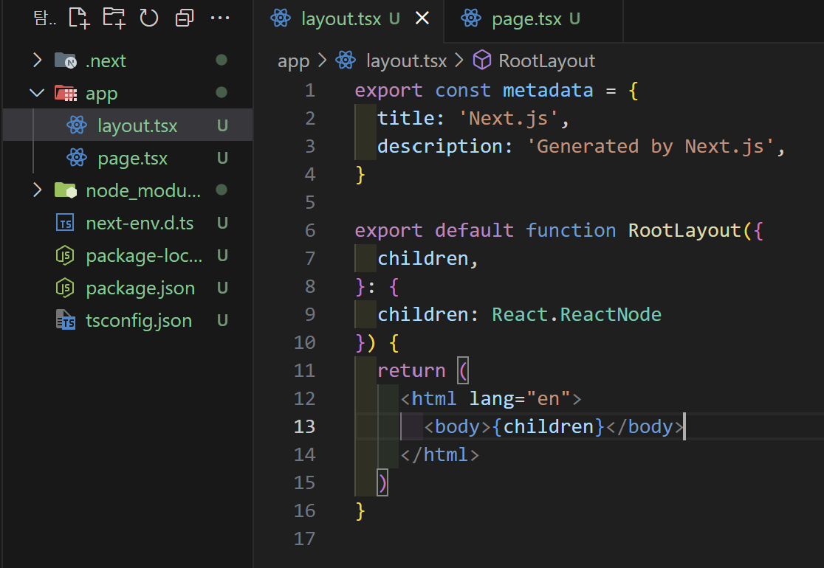Open next-env.d.ts file
This screenshot has height=568, width=824.
(127, 223)
